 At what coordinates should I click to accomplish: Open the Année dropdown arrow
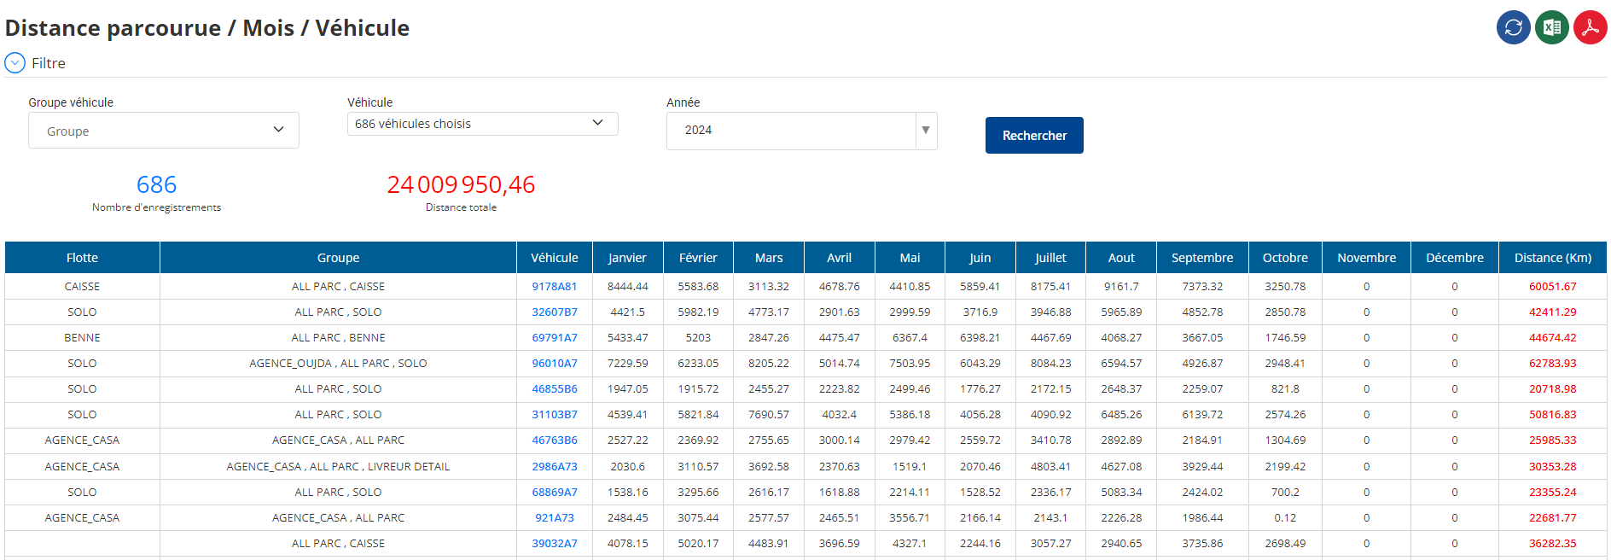pos(926,131)
